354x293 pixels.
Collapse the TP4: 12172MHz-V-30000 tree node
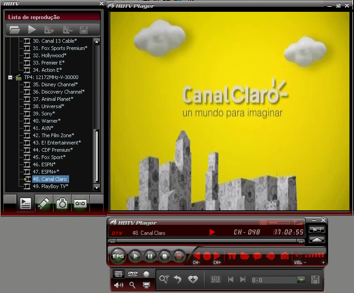[10, 77]
